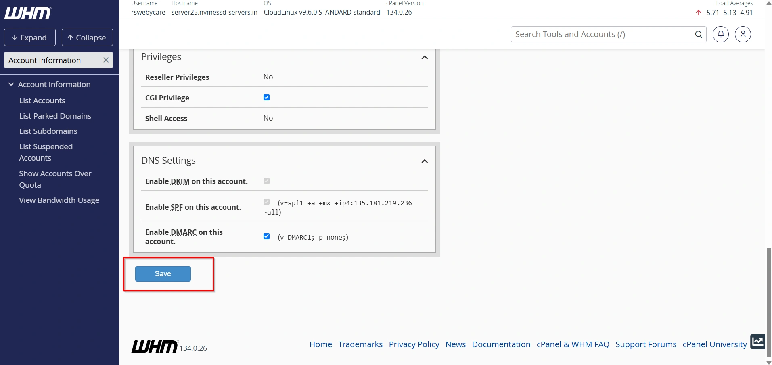
Task: Click the DNS Settings section heading
Action: coord(168,161)
